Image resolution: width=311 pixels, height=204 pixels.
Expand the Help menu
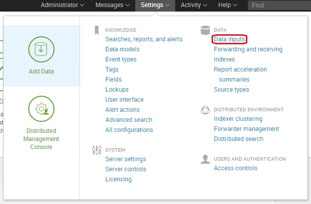coord(228,5)
